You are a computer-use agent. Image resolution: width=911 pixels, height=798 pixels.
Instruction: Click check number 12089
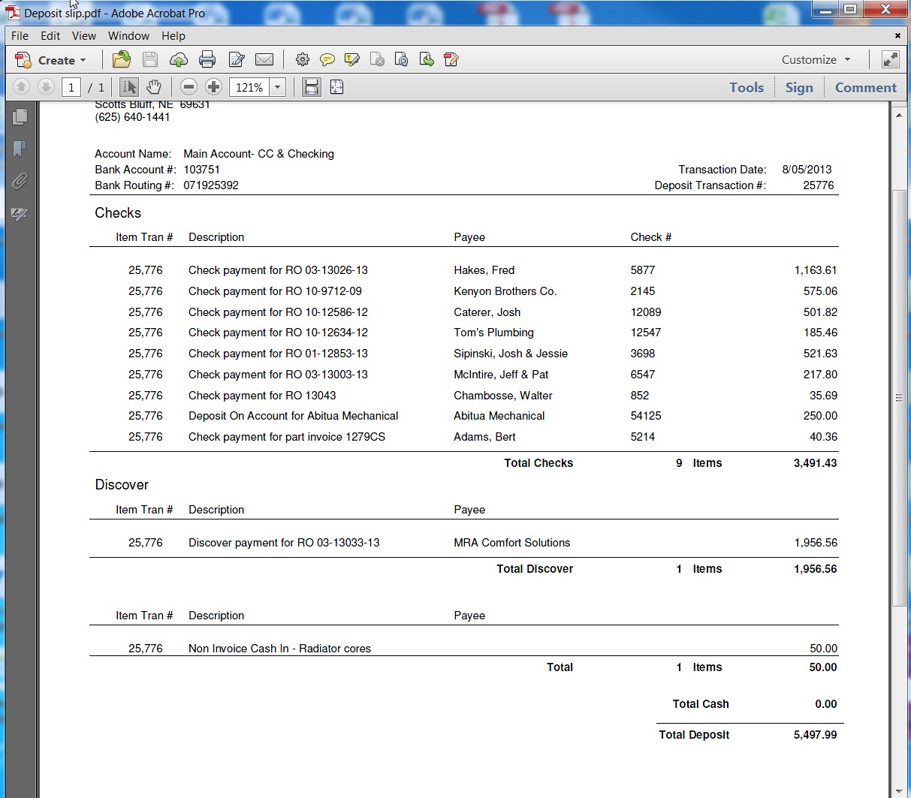[x=646, y=312]
